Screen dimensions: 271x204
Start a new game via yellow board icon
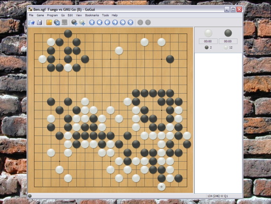49,23
